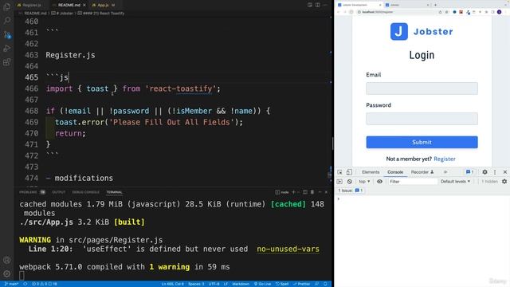Open the Accounts menu in activity bar

click(6, 260)
